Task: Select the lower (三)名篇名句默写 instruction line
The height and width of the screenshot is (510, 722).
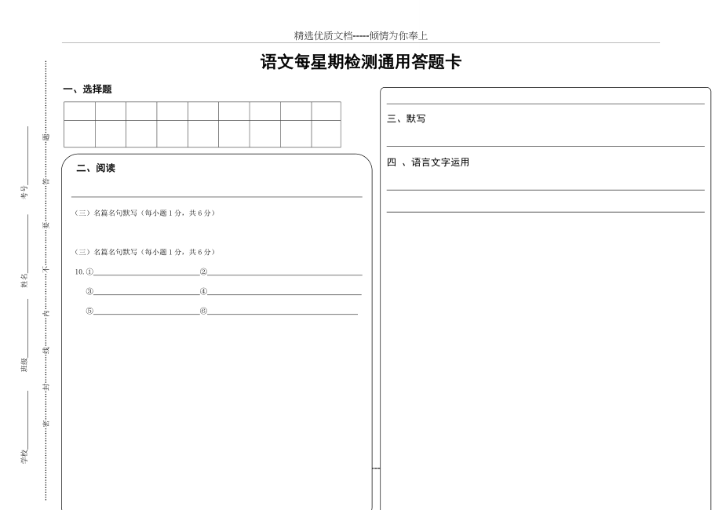Action: [x=144, y=252]
